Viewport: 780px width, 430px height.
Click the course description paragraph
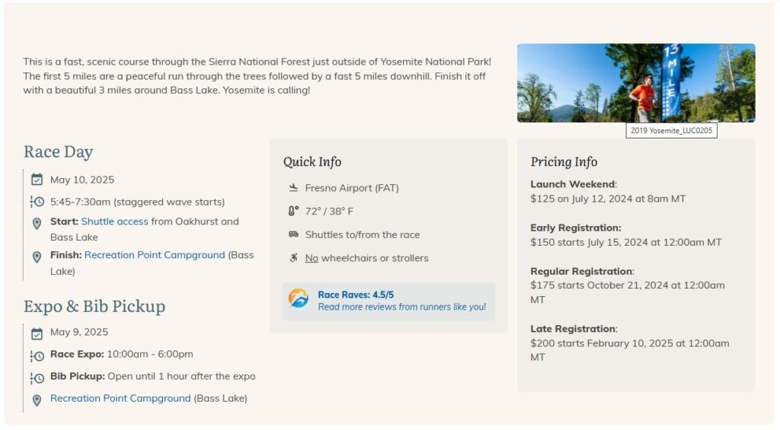(257, 76)
